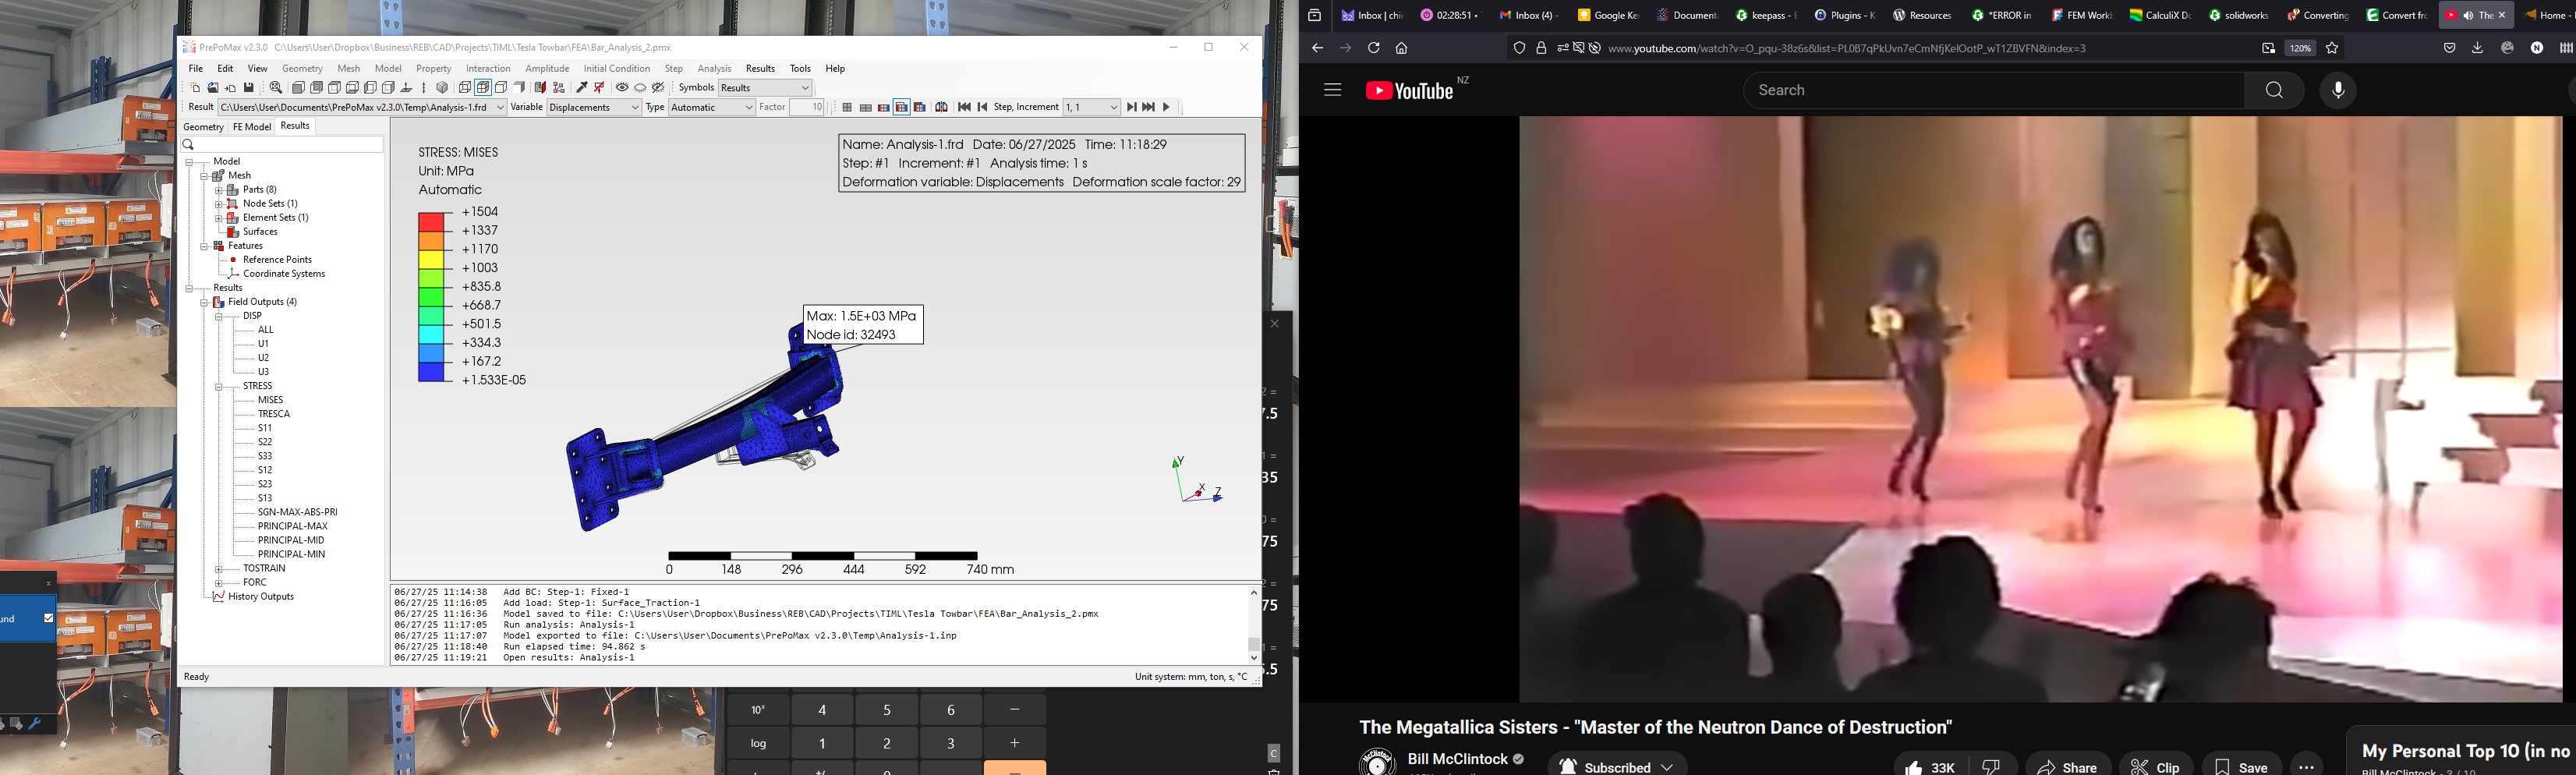This screenshot has width=2576, height=775.
Task: Toggle Show model edges cube icon
Action: (501, 87)
